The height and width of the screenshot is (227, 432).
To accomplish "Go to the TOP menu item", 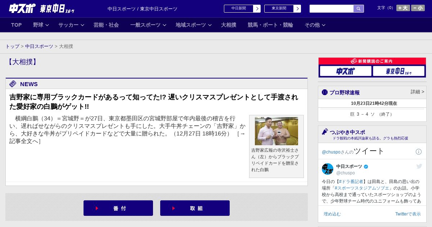I will point(17,25).
